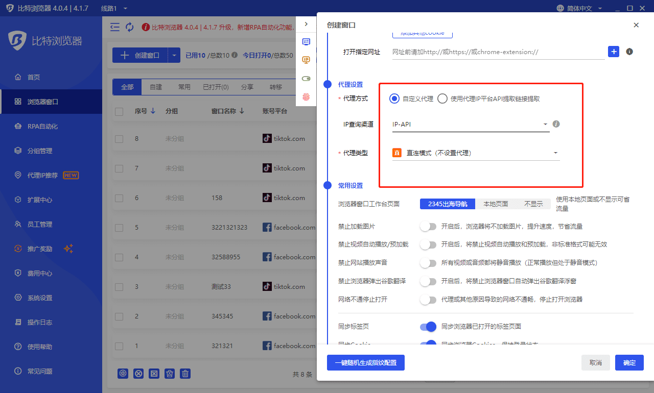
Task: Switch to the 分享 tab
Action: tap(247, 87)
